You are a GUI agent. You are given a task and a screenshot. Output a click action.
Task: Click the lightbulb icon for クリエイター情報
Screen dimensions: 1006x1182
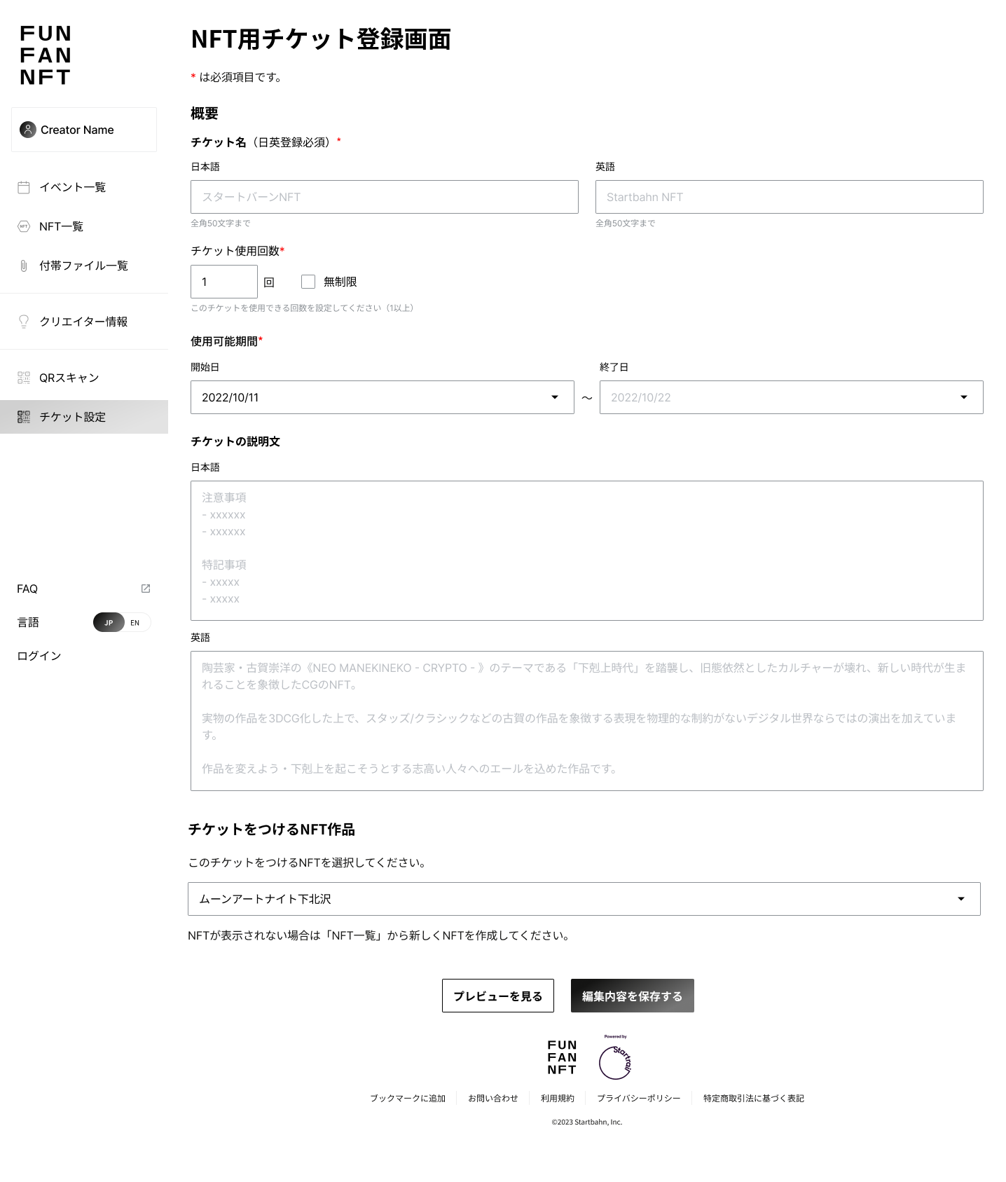[x=24, y=322]
